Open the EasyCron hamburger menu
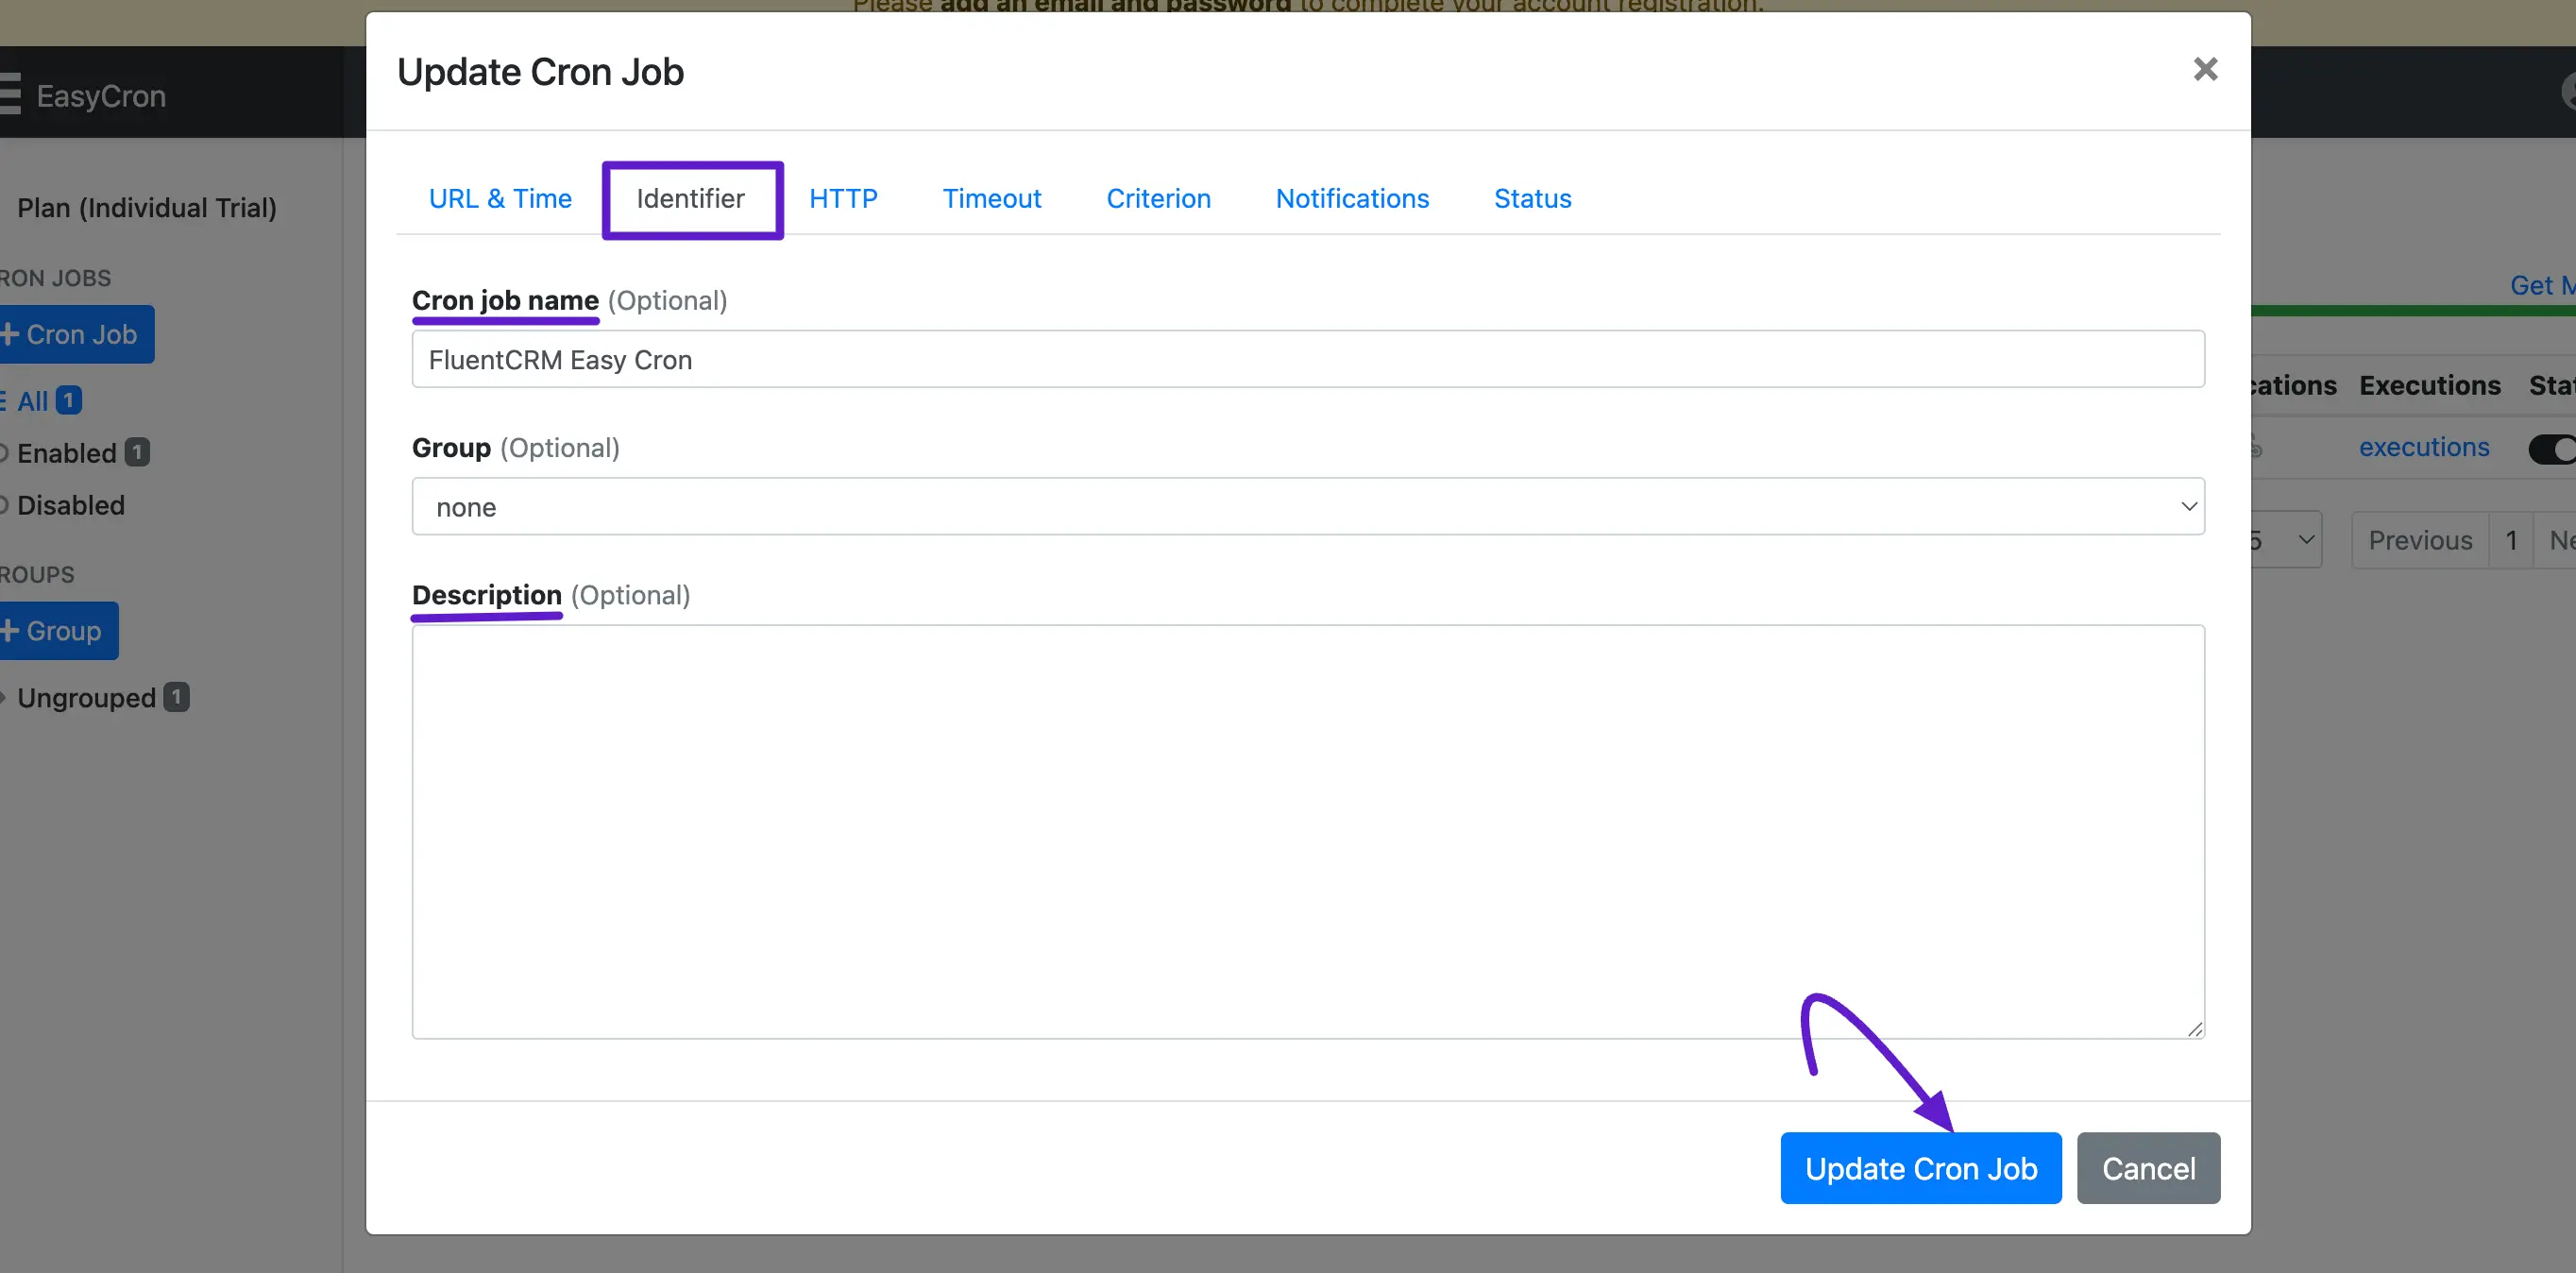Image resolution: width=2576 pixels, height=1273 pixels. [x=10, y=94]
